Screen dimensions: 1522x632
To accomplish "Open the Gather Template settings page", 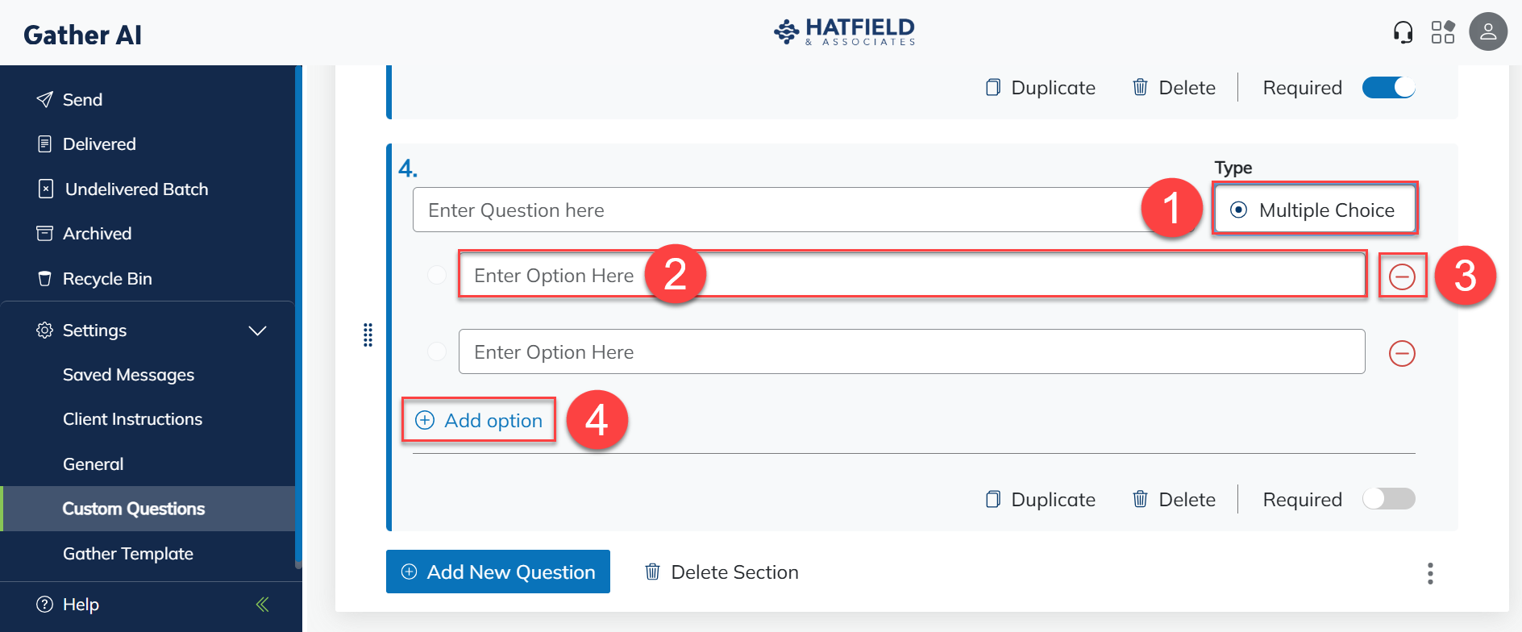I will [128, 554].
